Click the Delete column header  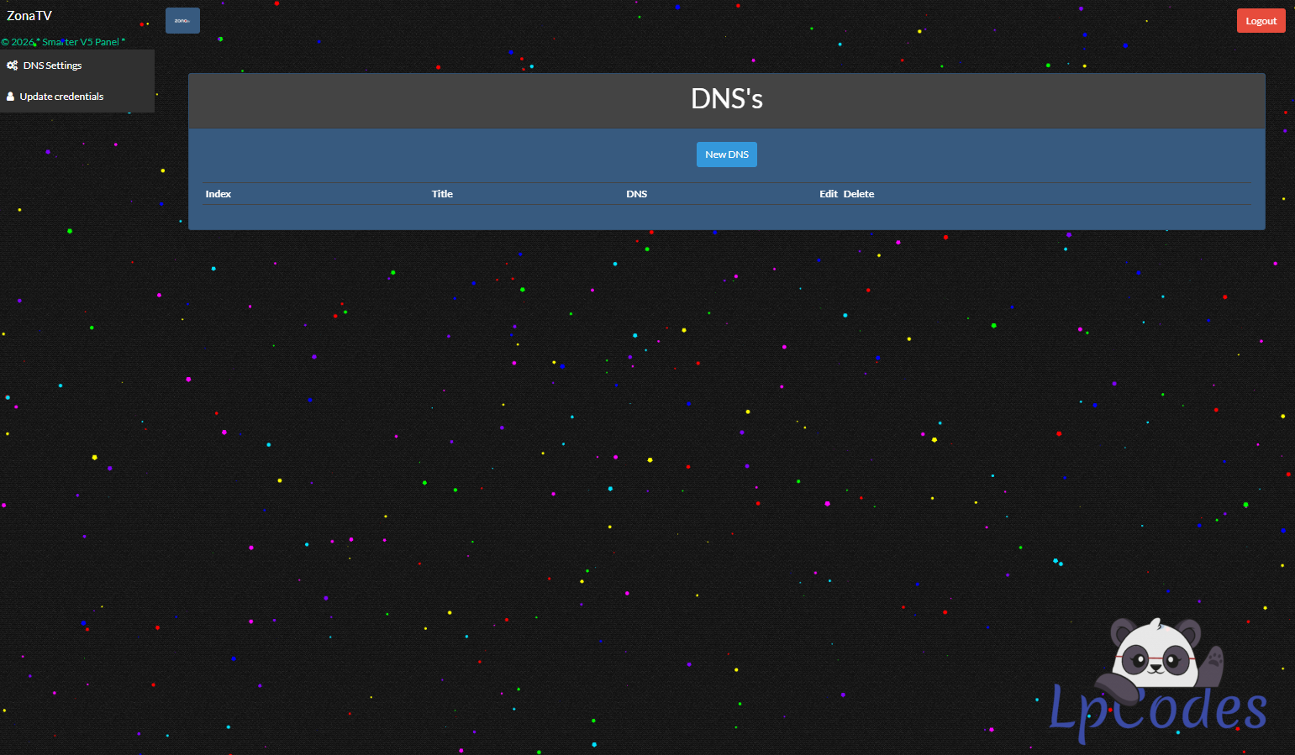tap(859, 194)
